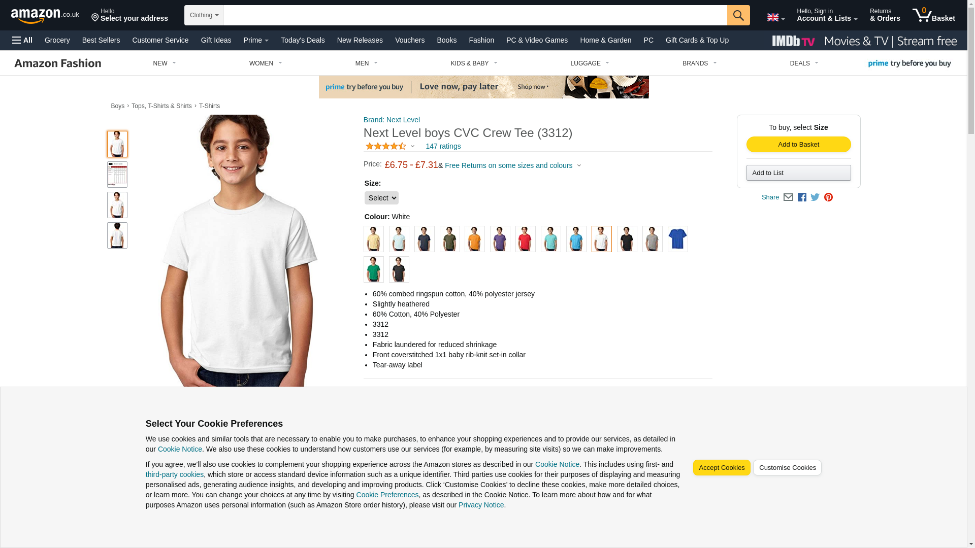The height and width of the screenshot is (548, 975).
Task: Open the language flag selector
Action: tap(775, 18)
